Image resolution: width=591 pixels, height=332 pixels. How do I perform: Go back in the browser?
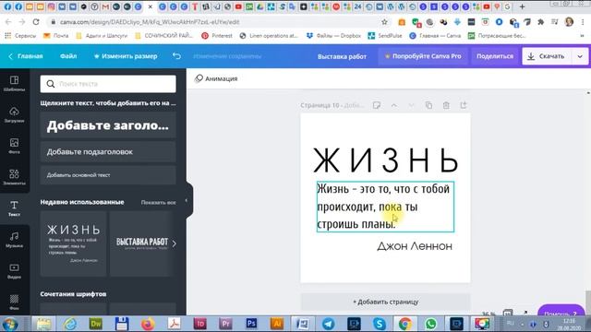pos(8,22)
